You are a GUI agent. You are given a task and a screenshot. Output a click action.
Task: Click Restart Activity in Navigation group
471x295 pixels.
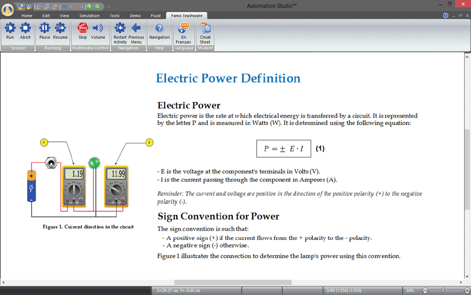pos(120,33)
